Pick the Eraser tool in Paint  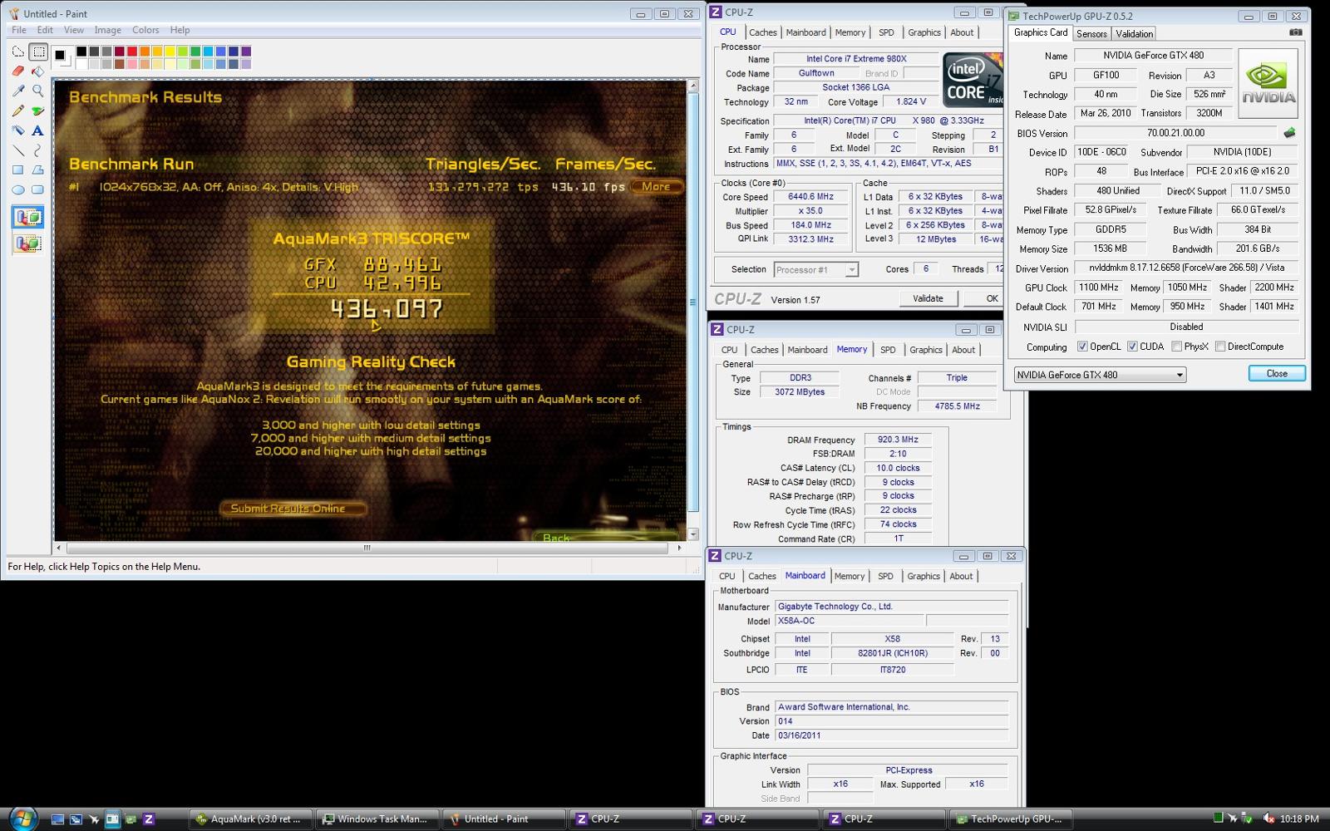18,71
